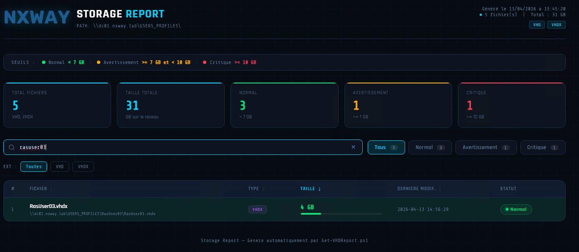Click the search magnifier icon
The height and width of the screenshot is (252, 579).
12,147
